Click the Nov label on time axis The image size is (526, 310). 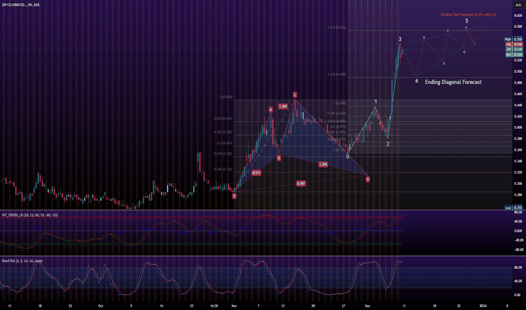[234, 305]
